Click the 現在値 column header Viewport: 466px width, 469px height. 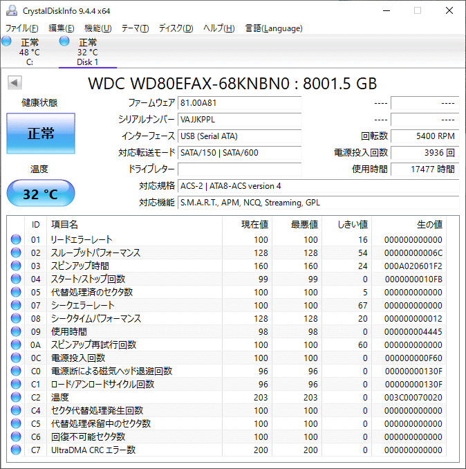(248, 225)
